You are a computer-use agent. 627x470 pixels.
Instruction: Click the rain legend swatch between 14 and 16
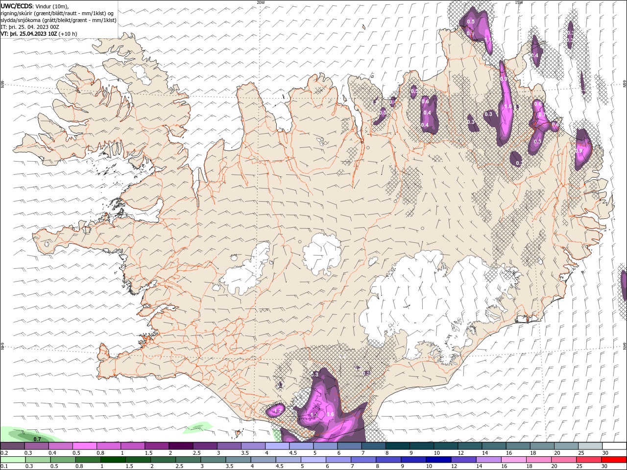[488, 460]
